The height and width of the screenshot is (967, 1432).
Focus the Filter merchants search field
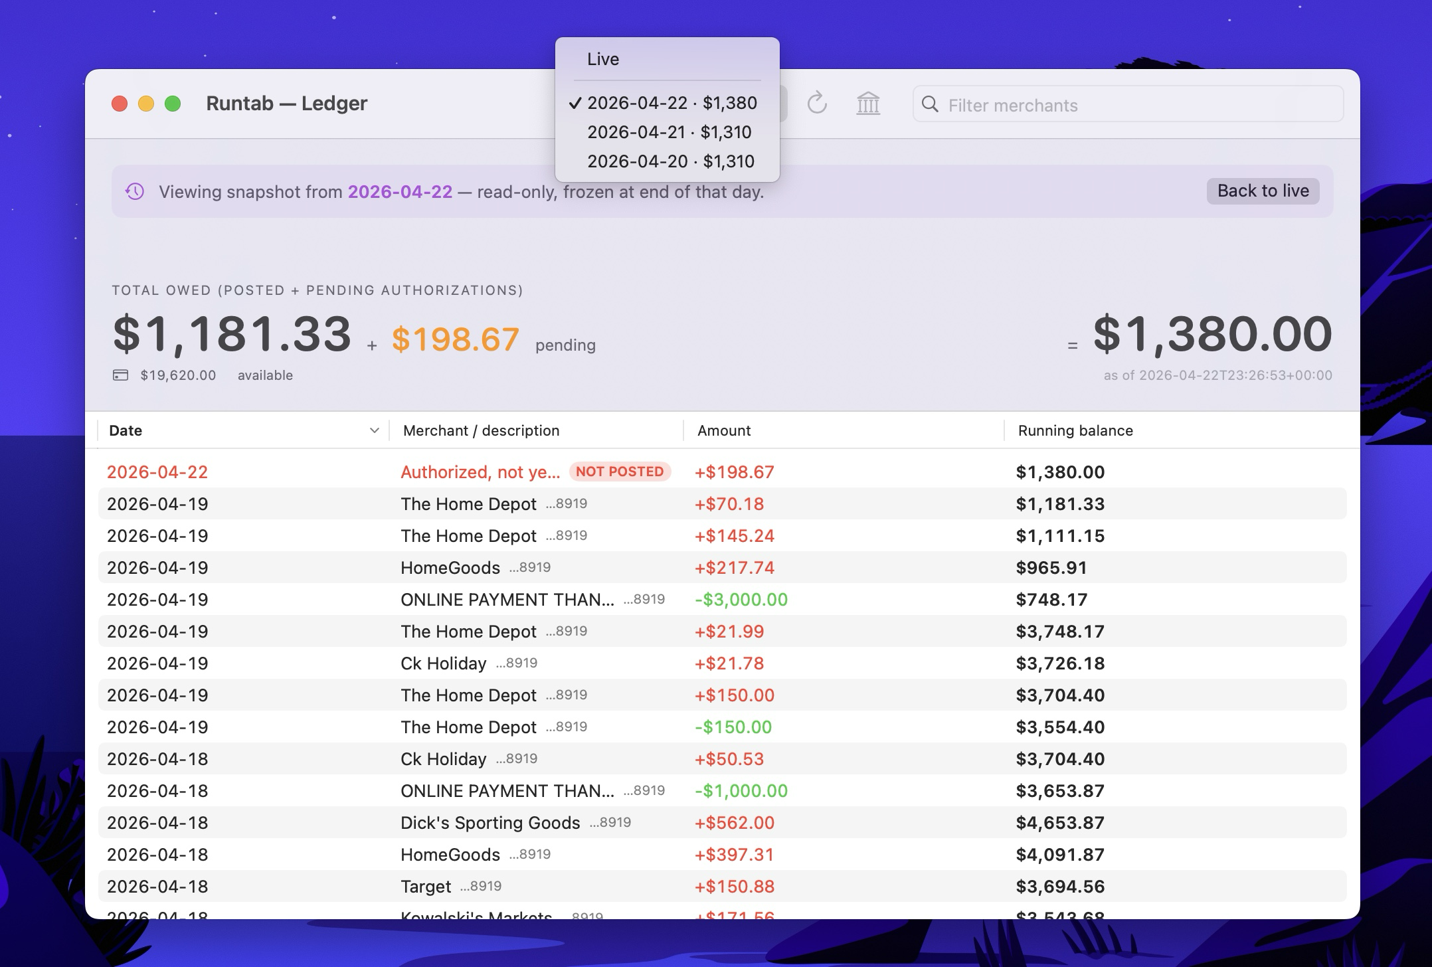[x=1128, y=104]
